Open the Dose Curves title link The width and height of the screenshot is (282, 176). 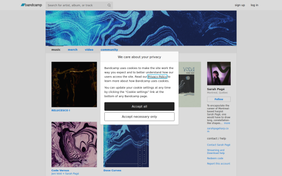click(x=112, y=170)
